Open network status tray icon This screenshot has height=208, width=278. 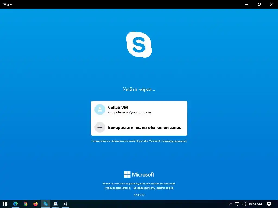click(237, 204)
